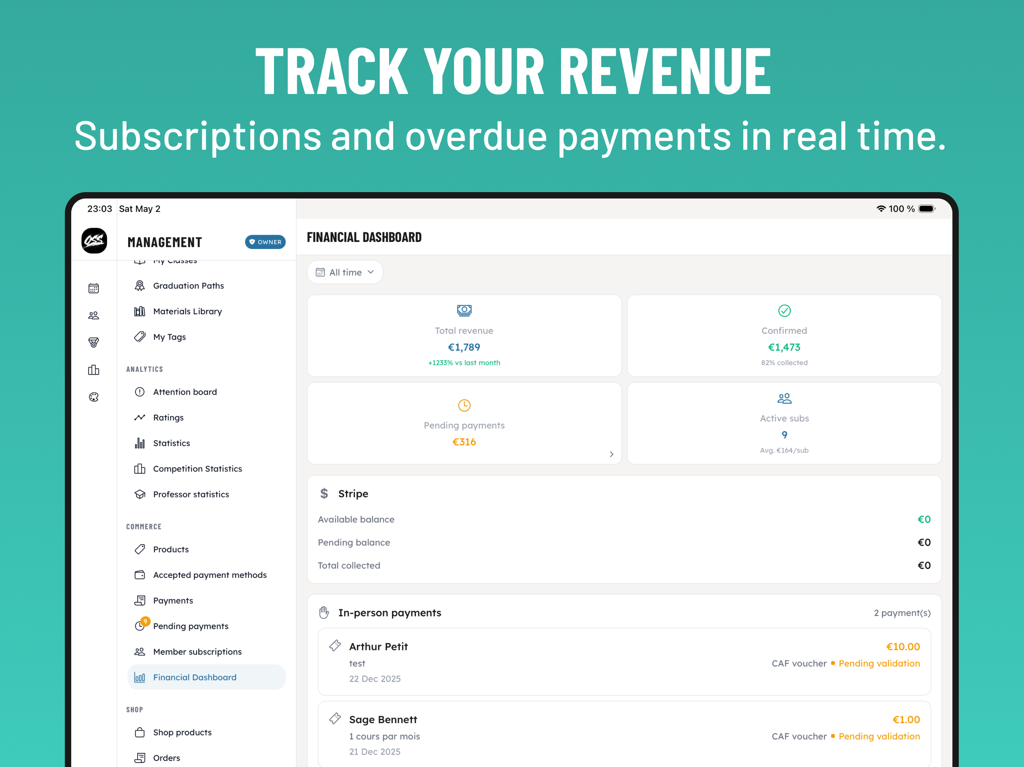Click the "2 payment(s)" count label
The width and height of the screenshot is (1024, 767).
pos(902,613)
